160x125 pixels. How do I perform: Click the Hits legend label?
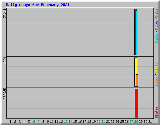156,13
